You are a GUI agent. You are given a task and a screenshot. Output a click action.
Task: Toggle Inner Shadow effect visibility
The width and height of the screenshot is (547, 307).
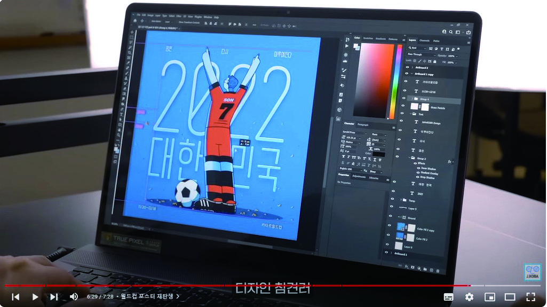tap(418, 168)
